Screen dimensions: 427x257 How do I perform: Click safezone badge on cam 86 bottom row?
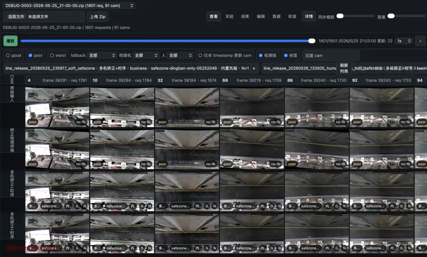310,248
